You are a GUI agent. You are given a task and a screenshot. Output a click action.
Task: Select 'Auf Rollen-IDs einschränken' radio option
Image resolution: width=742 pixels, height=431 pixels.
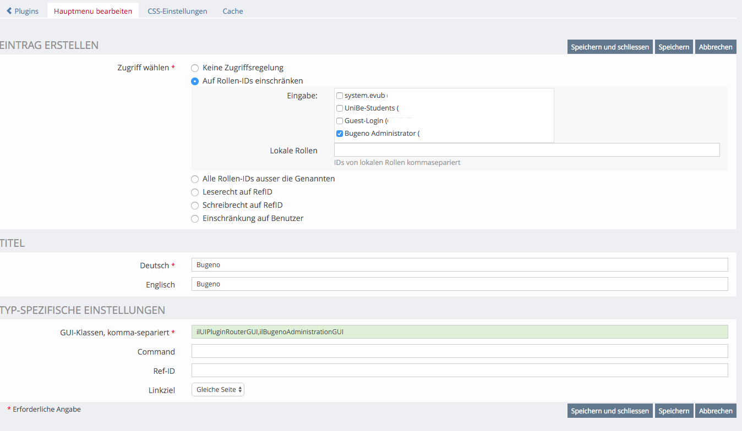(x=195, y=81)
